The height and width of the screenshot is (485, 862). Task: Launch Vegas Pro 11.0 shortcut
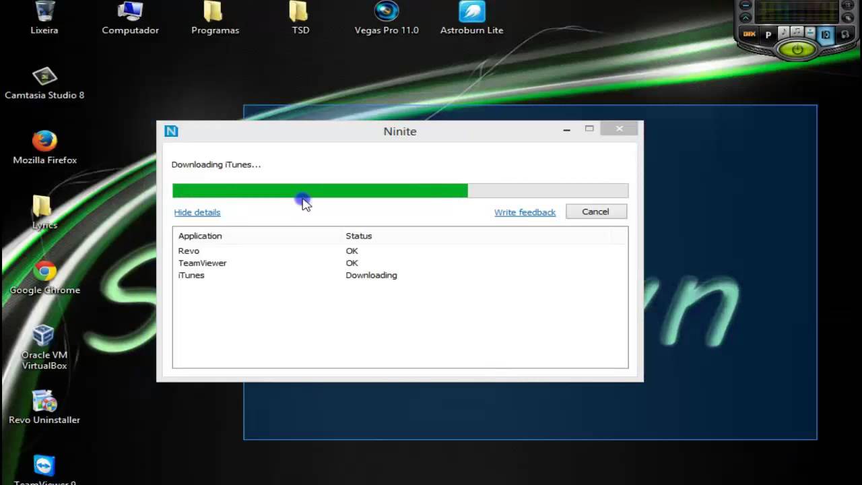click(x=387, y=18)
